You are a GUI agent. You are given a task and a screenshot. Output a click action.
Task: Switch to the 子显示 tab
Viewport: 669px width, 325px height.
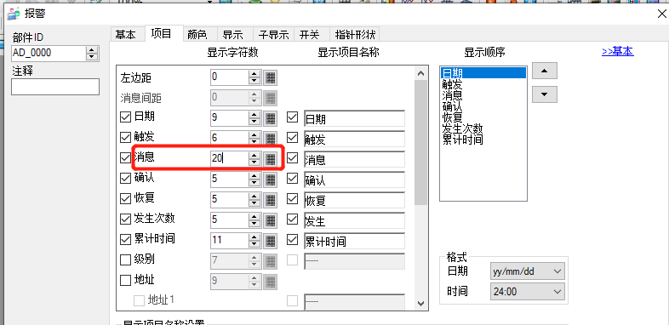[273, 35]
